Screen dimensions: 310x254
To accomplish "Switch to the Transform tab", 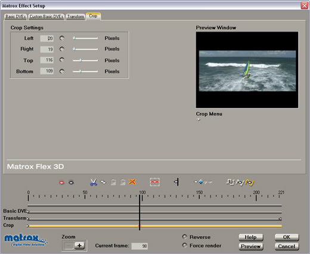I will pyautogui.click(x=76, y=17).
